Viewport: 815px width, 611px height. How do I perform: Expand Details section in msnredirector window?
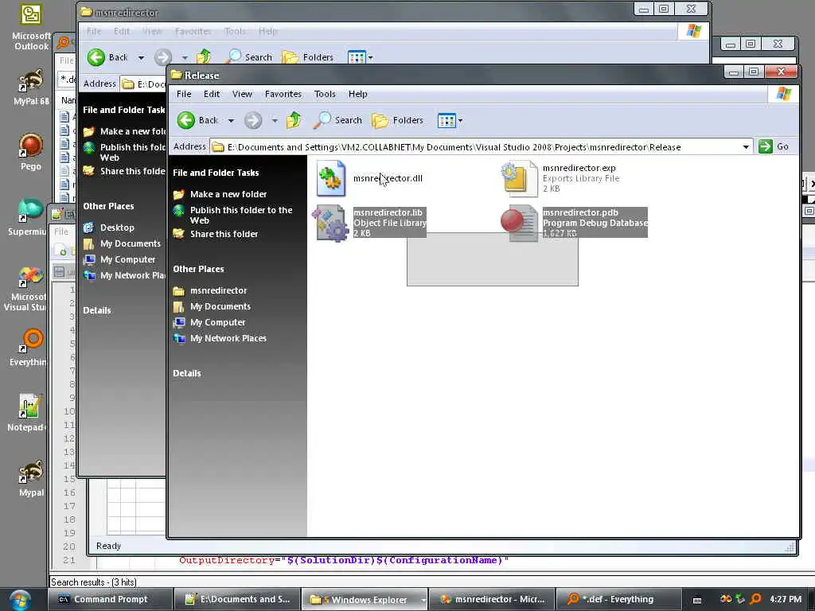pyautogui.click(x=97, y=311)
